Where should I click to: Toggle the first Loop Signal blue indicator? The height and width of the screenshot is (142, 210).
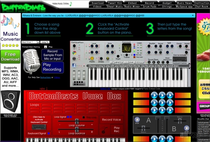(x=68, y=117)
